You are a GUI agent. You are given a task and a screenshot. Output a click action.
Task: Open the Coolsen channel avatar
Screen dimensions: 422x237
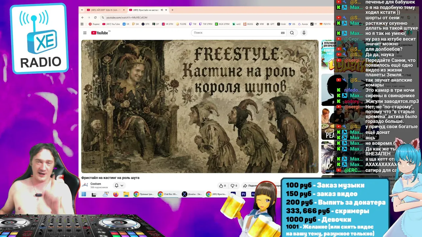85,185
